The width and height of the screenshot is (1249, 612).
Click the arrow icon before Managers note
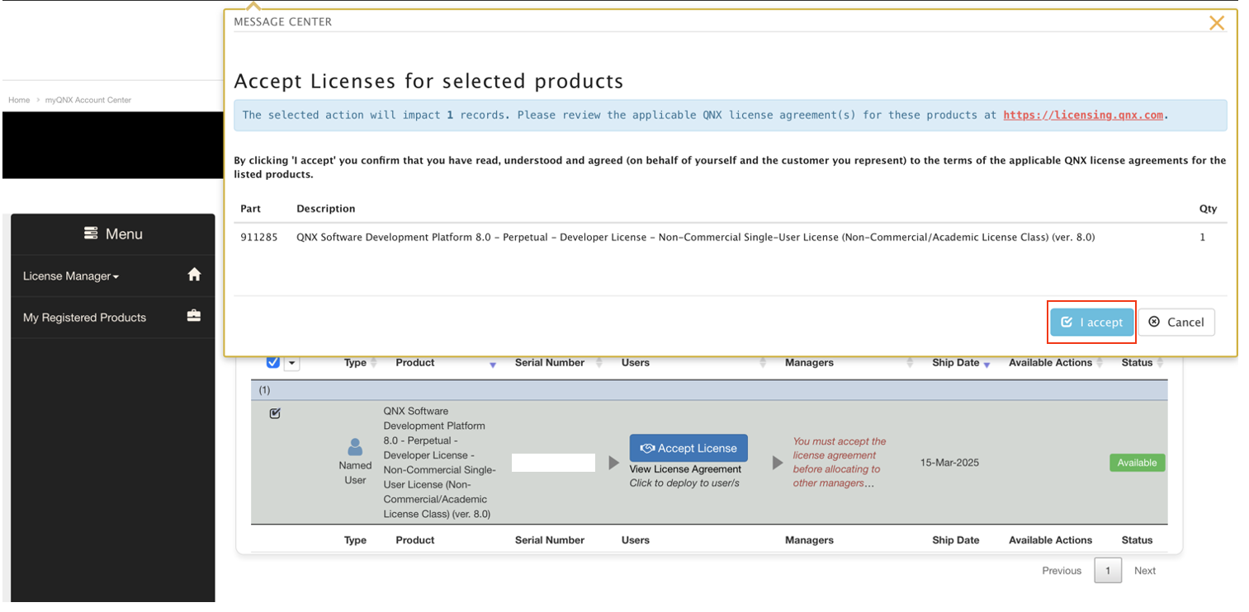778,463
